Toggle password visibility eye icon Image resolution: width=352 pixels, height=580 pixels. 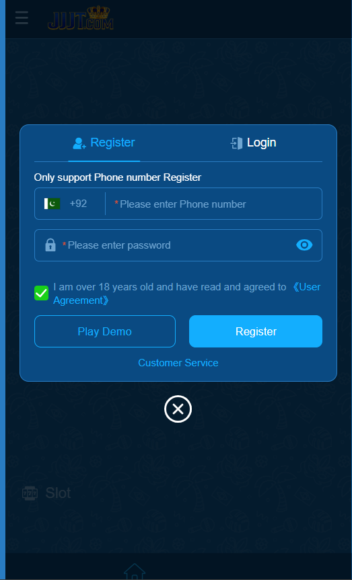[304, 245]
